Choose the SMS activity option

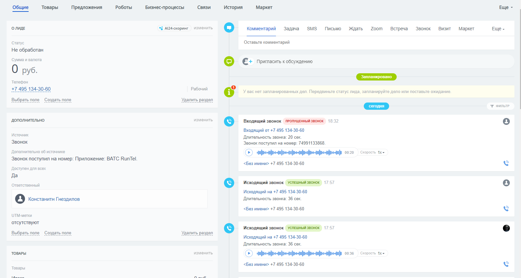point(312,29)
